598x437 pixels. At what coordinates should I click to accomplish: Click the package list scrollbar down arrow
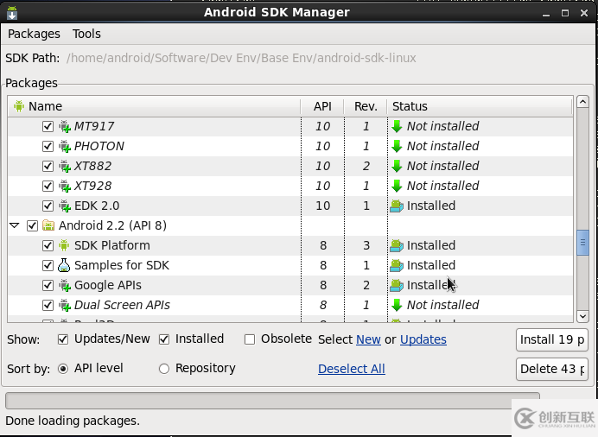(x=582, y=316)
